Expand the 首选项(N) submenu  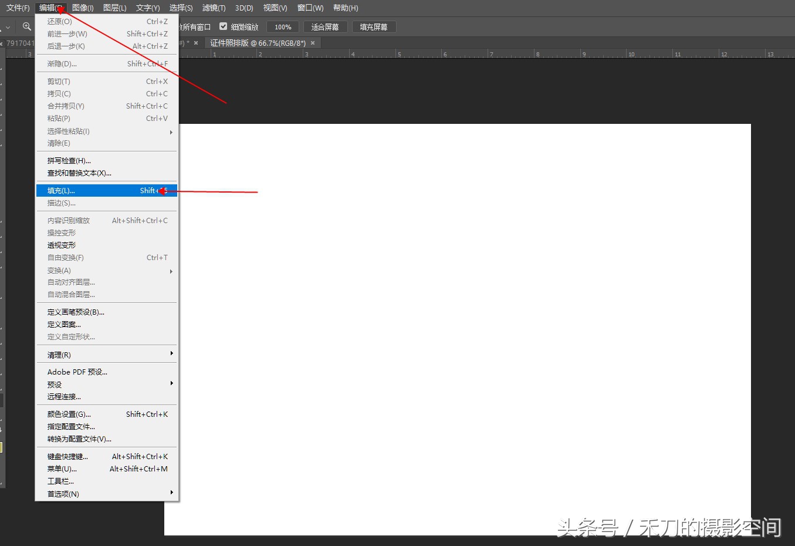107,494
